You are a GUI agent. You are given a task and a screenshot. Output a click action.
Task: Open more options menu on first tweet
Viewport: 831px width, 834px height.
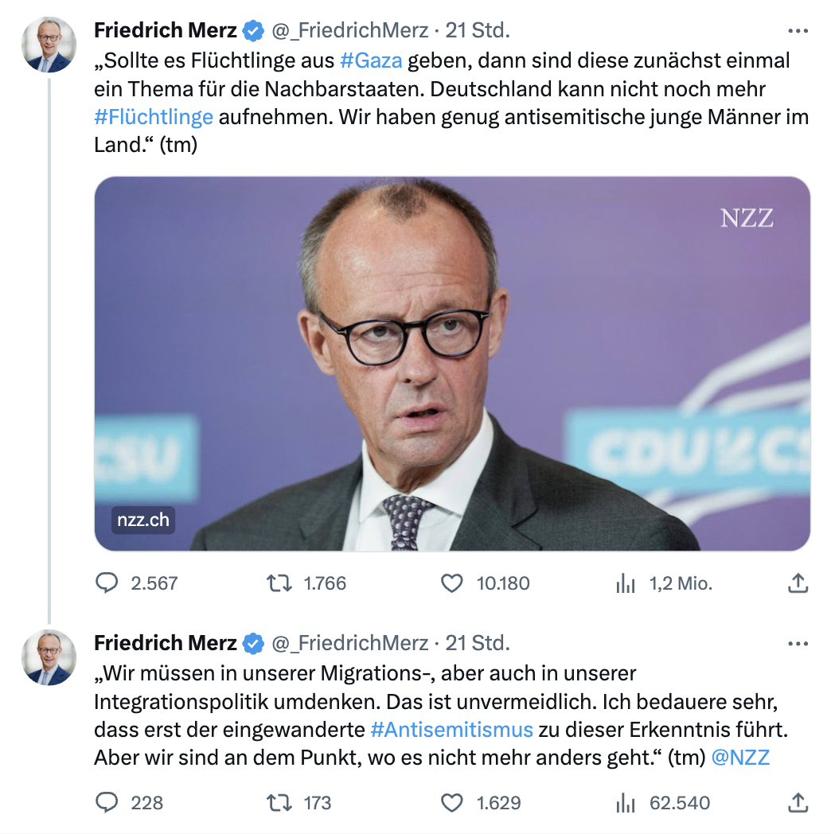point(797,31)
